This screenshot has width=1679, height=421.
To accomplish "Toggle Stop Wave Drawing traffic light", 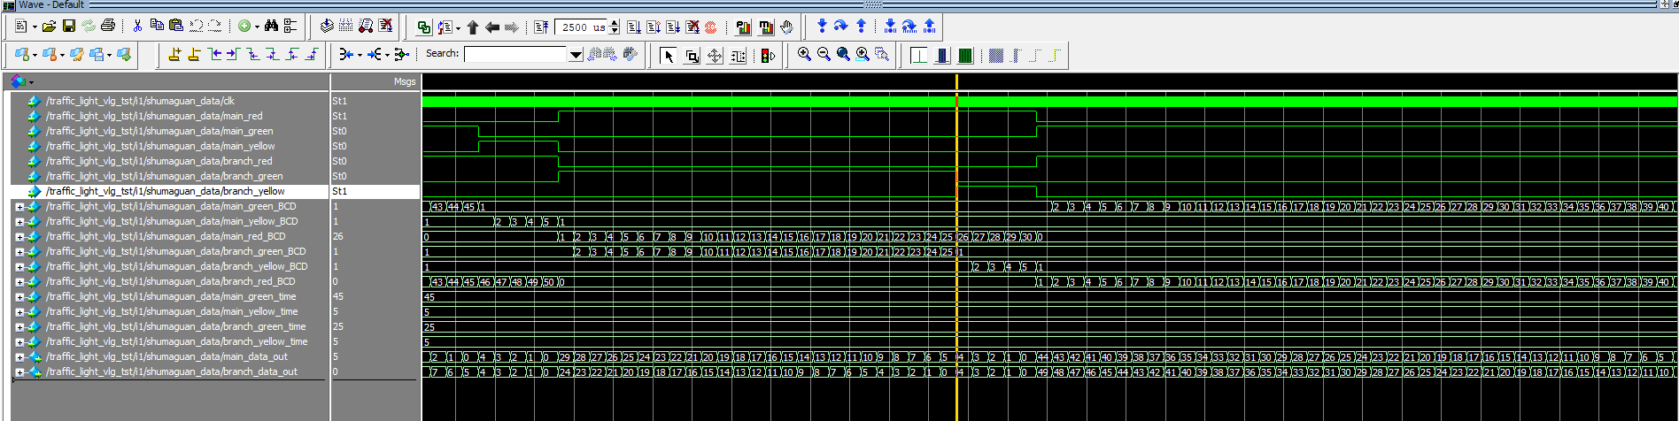I will pos(768,56).
